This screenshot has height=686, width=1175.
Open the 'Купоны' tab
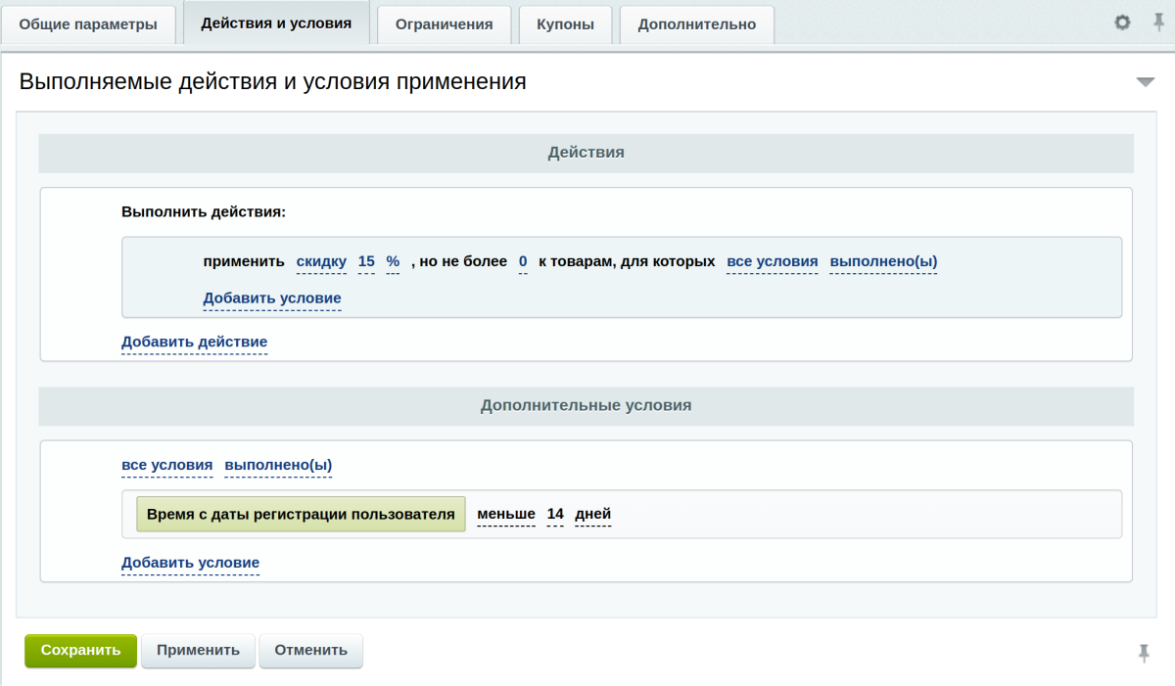[x=565, y=23]
